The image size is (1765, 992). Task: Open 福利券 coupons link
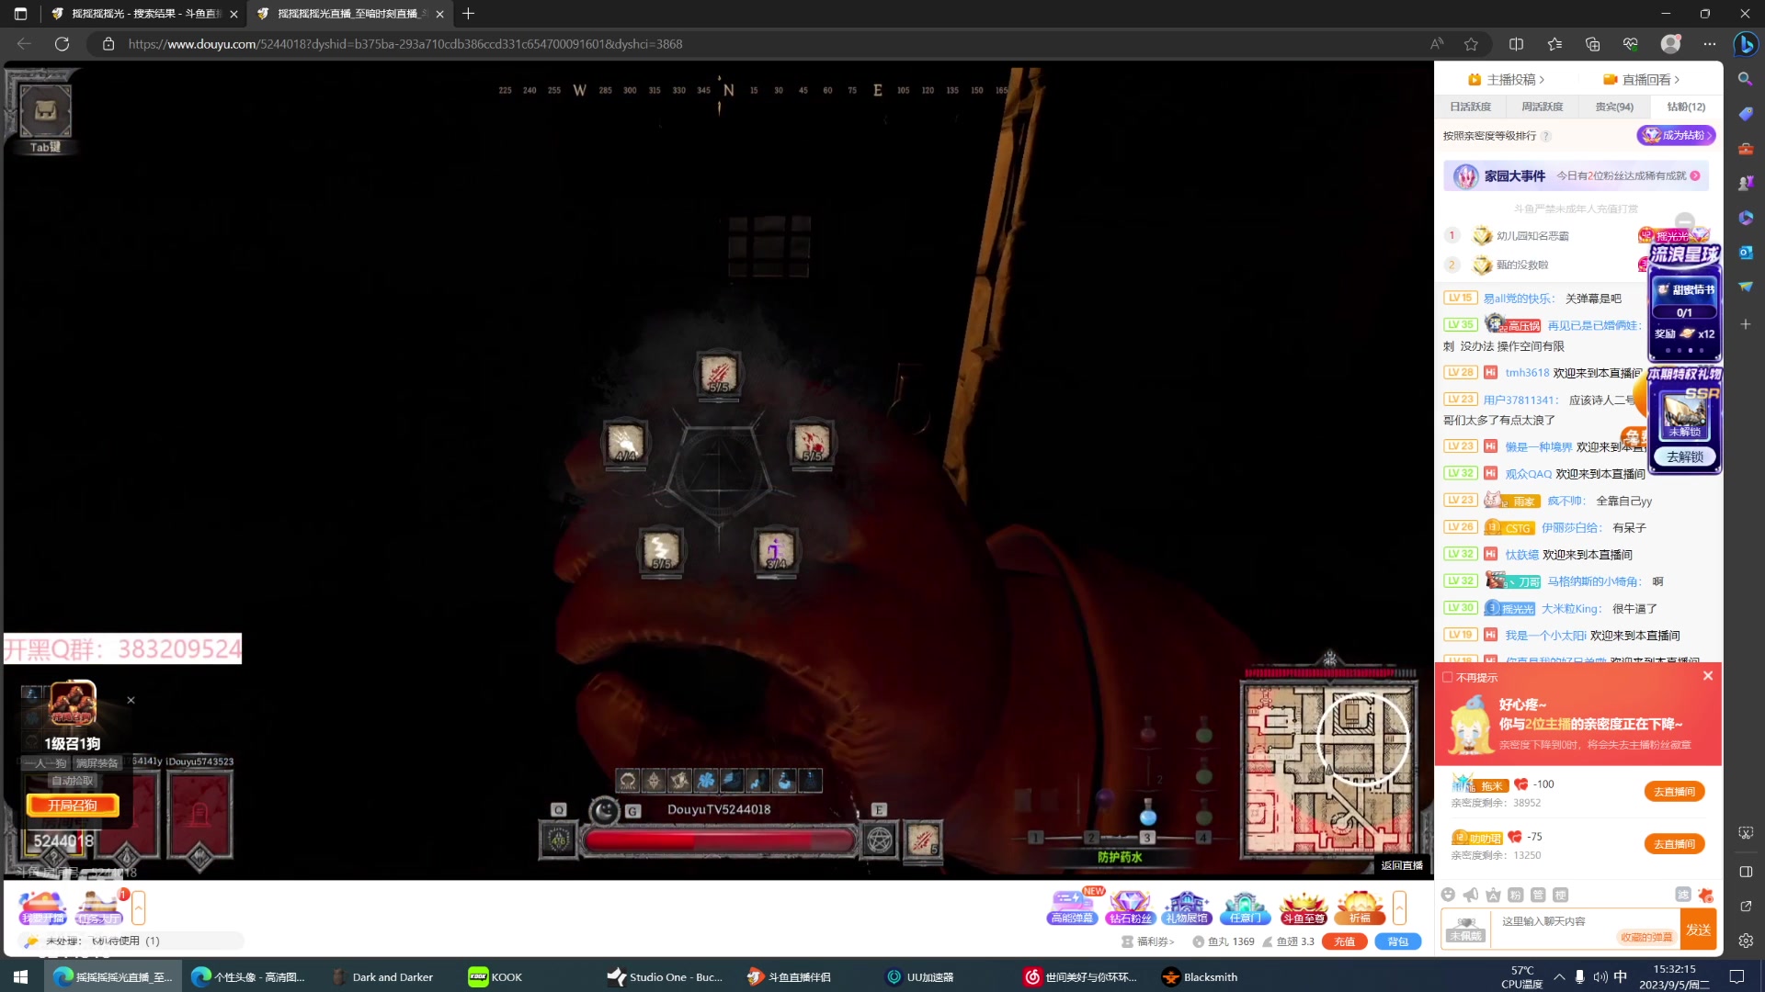point(1148,941)
